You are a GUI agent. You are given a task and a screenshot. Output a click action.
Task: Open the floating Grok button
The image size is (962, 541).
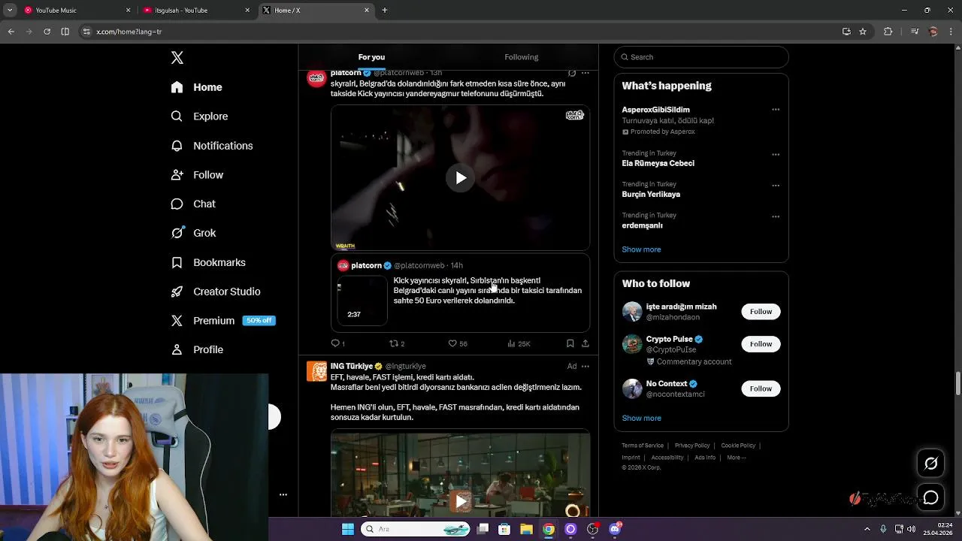(930, 464)
